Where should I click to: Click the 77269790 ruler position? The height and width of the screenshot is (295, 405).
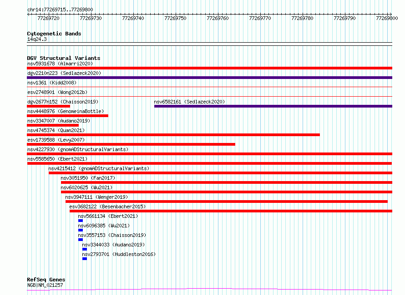tap(345, 18)
